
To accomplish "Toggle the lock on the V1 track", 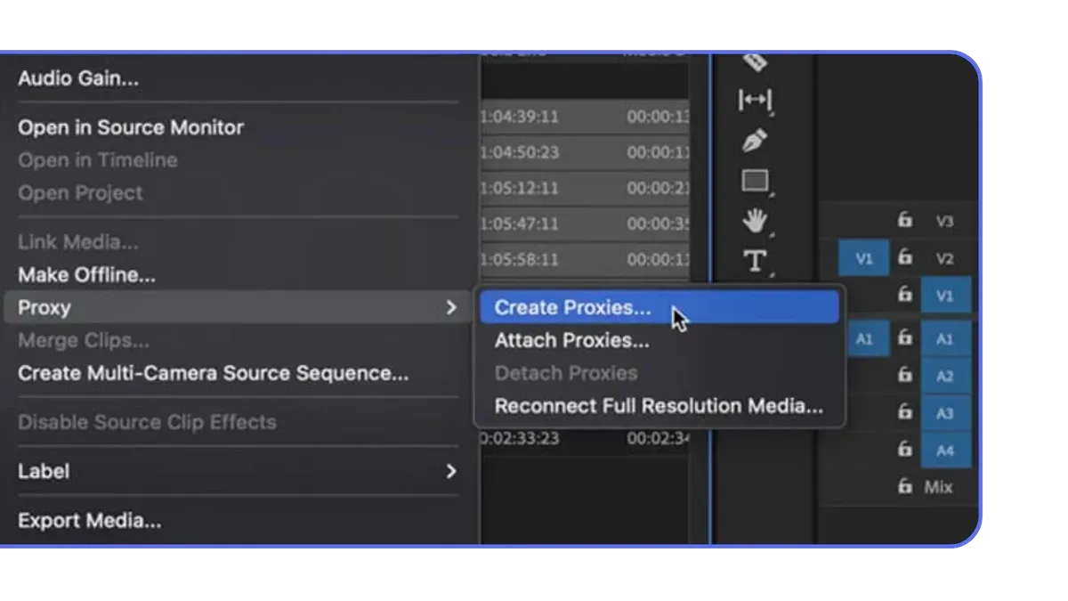I will pos(905,295).
